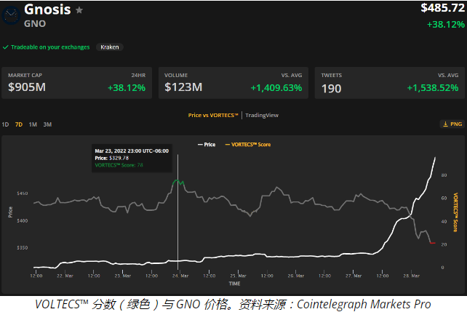Viewport: 467px width, 312px height.
Task: Download chart as PNG
Action: pyautogui.click(x=452, y=124)
